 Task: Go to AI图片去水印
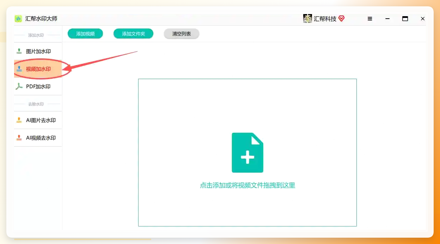tap(38, 120)
